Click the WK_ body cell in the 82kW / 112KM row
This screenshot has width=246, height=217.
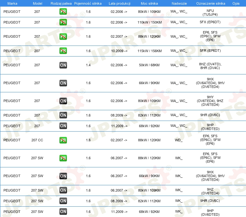click(x=179, y=201)
